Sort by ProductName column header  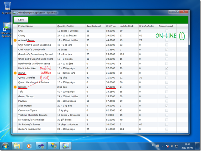[37, 26]
